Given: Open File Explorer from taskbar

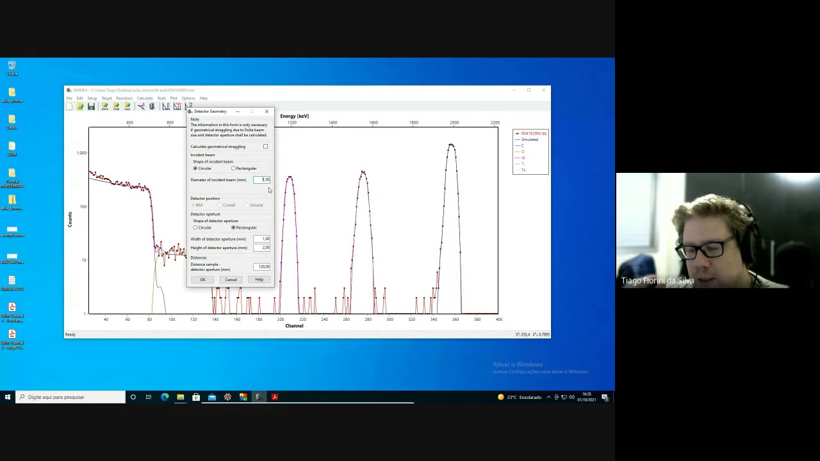Looking at the screenshot, I should 181,397.
